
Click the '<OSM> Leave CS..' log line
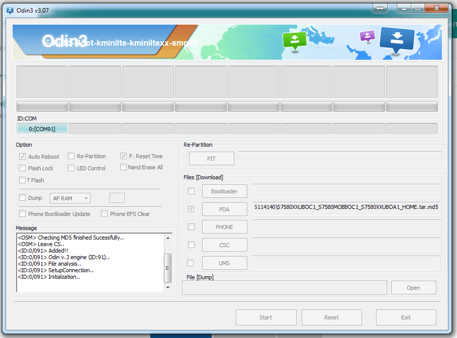(41, 244)
